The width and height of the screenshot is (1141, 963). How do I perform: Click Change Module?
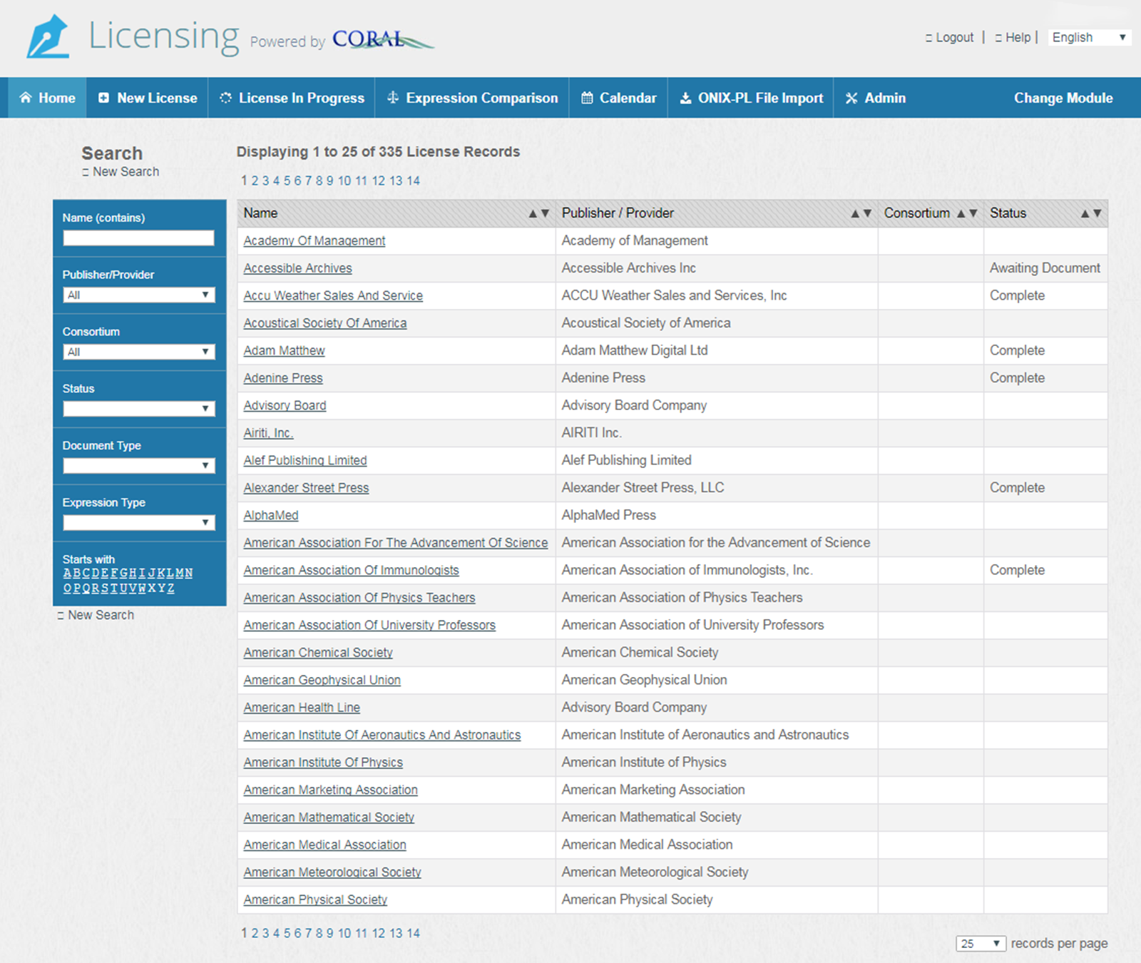[x=1063, y=98]
